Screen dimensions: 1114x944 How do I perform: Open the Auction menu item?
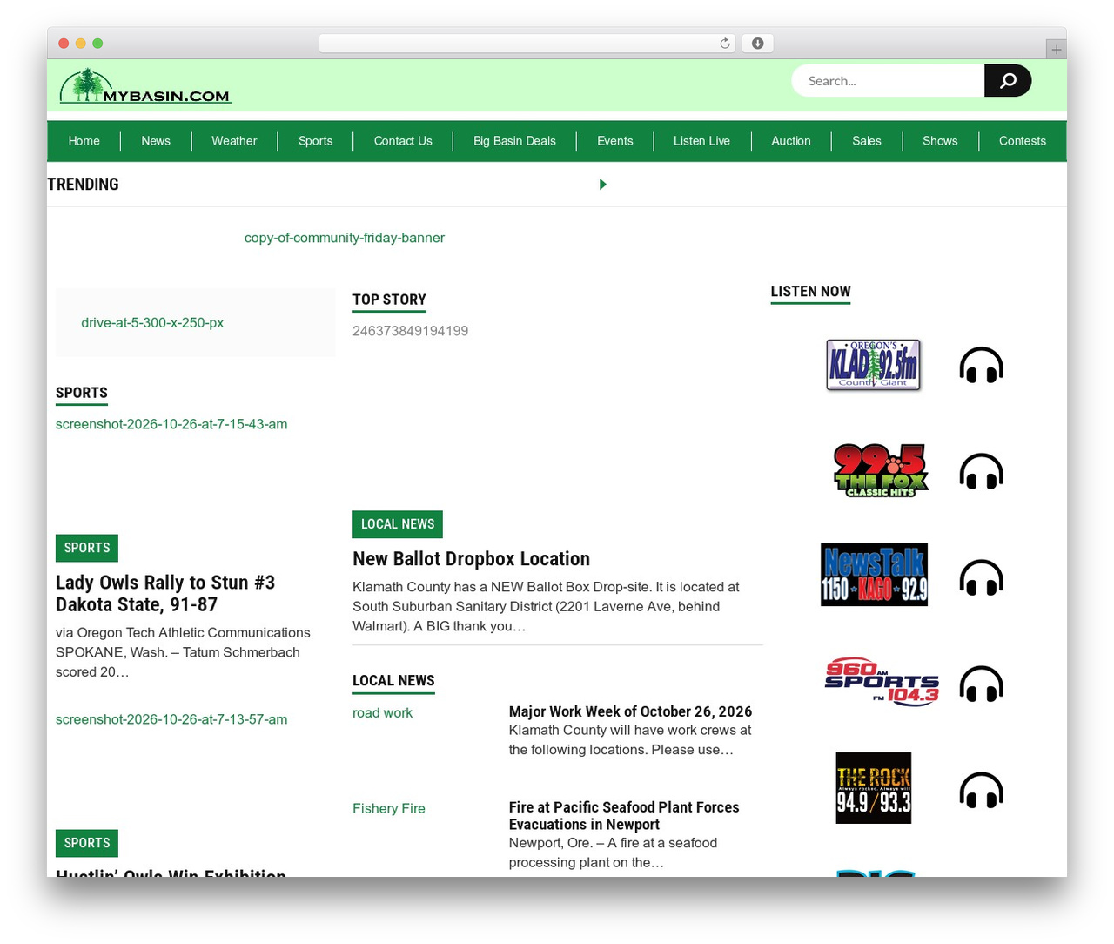(x=791, y=141)
